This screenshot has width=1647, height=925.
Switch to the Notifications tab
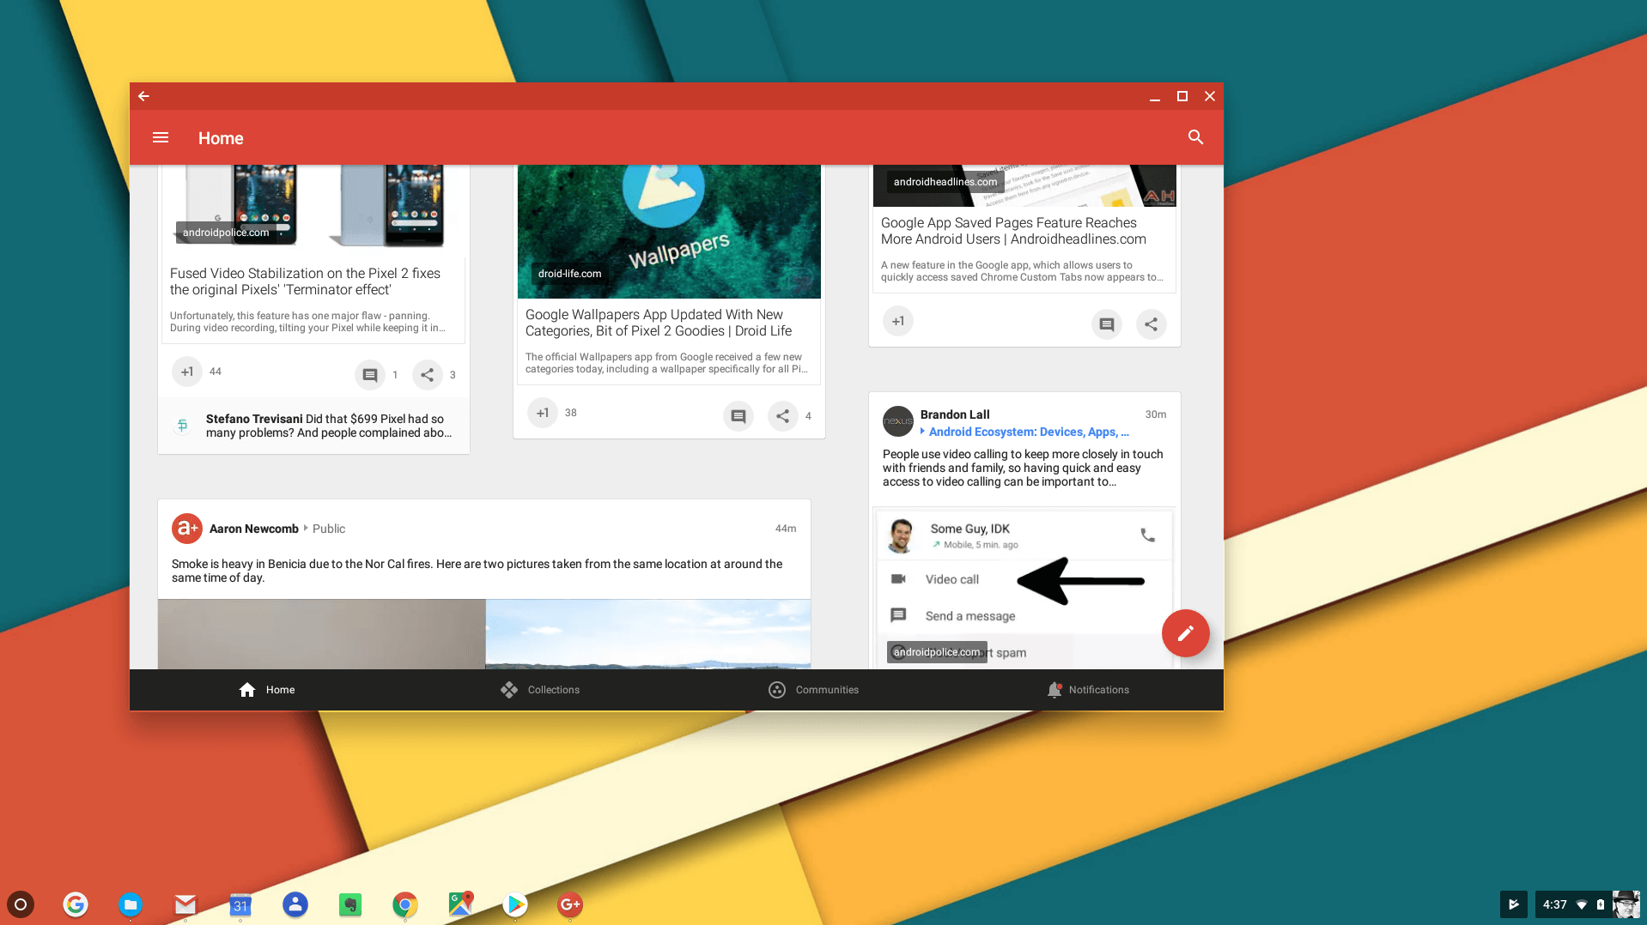[x=1088, y=690]
